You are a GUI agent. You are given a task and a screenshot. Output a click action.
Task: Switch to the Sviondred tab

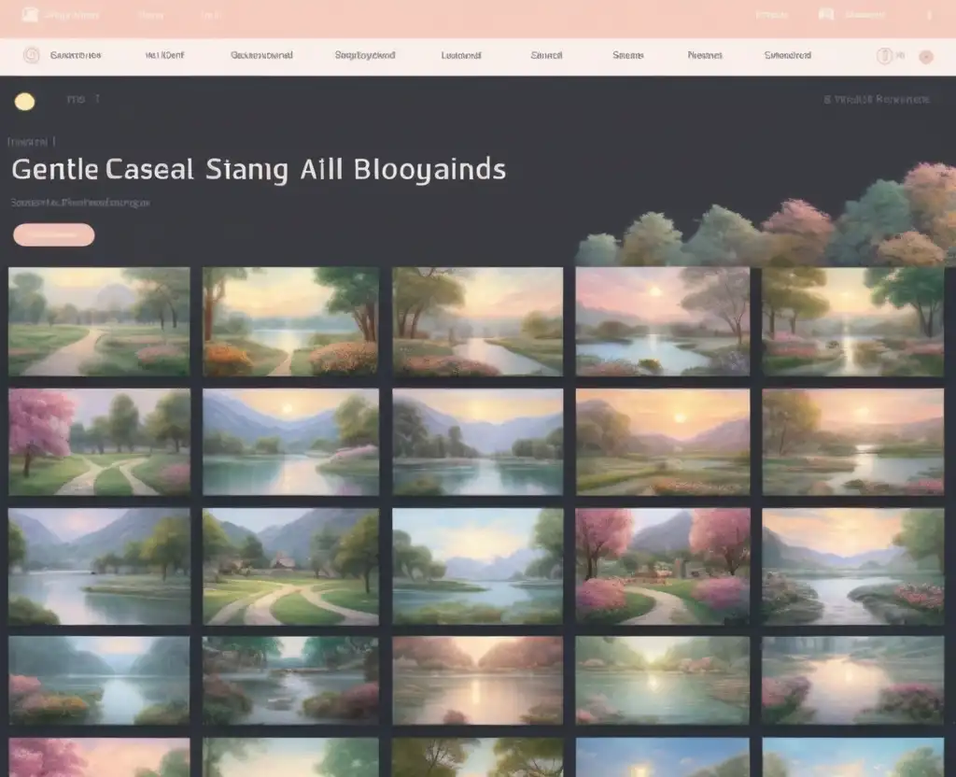(x=787, y=55)
